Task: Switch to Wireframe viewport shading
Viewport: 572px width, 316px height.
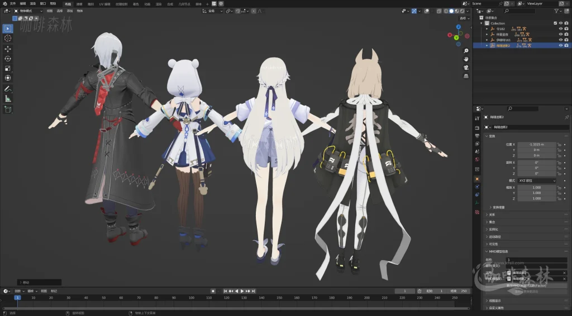Action: tap(446, 11)
